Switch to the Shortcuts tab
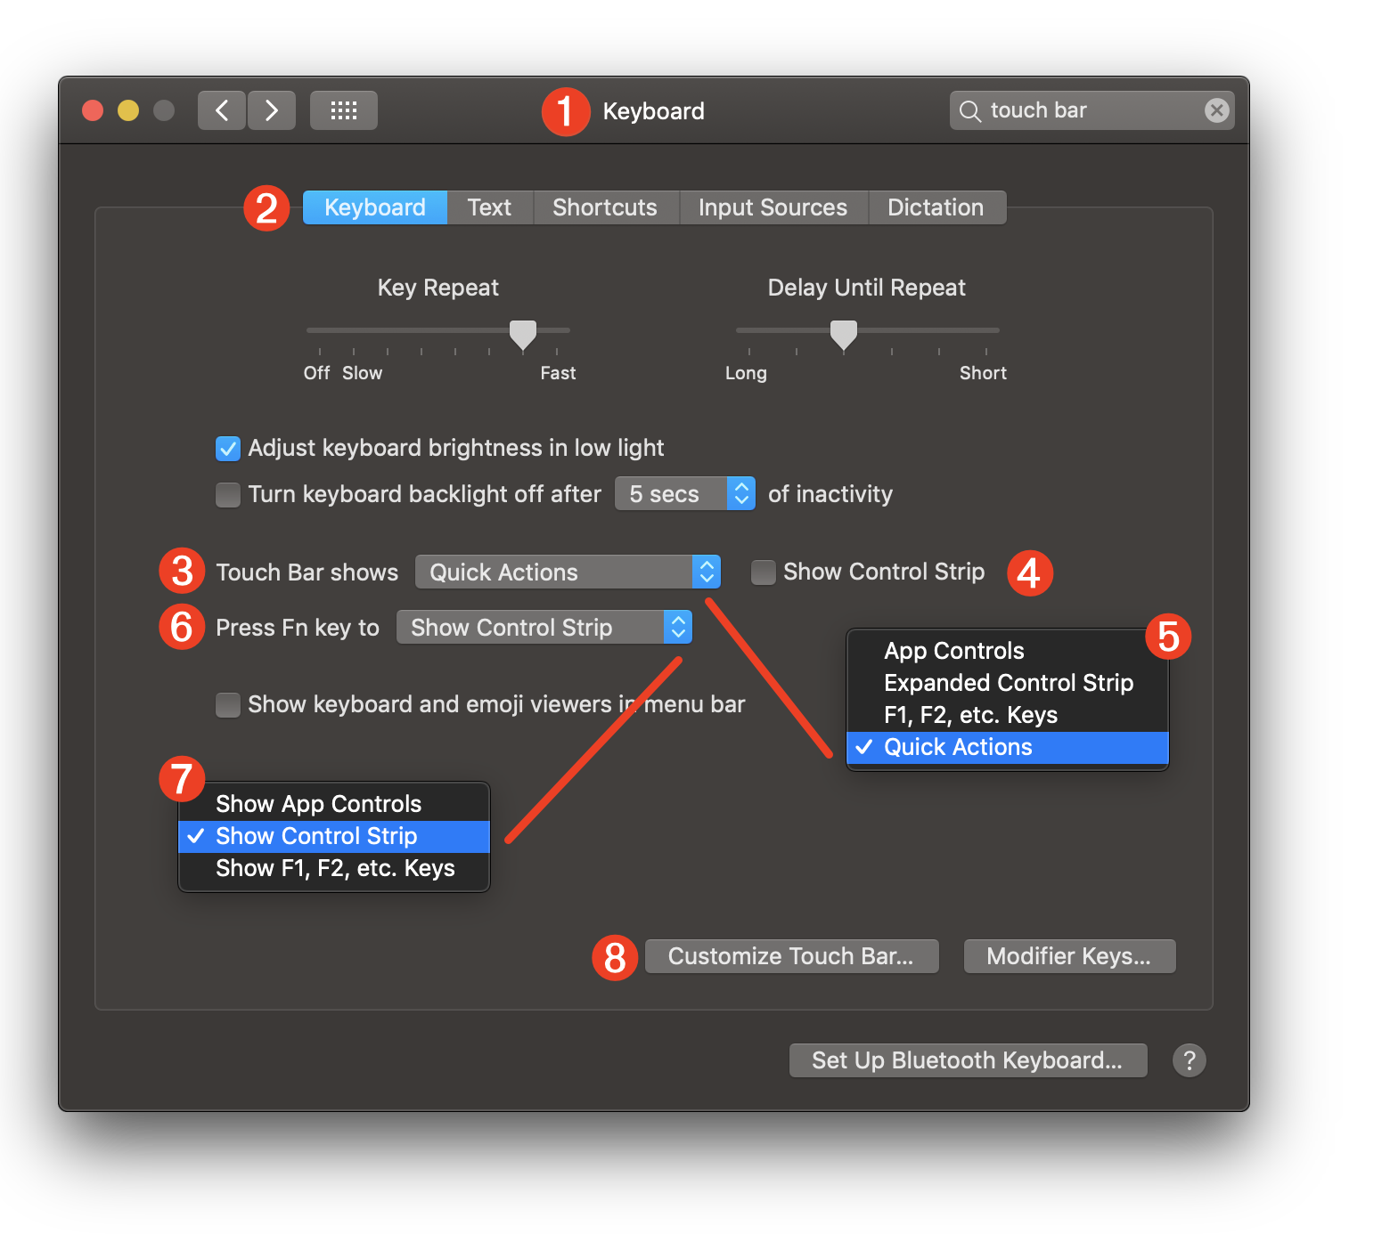This screenshot has height=1234, width=1390. click(x=605, y=207)
